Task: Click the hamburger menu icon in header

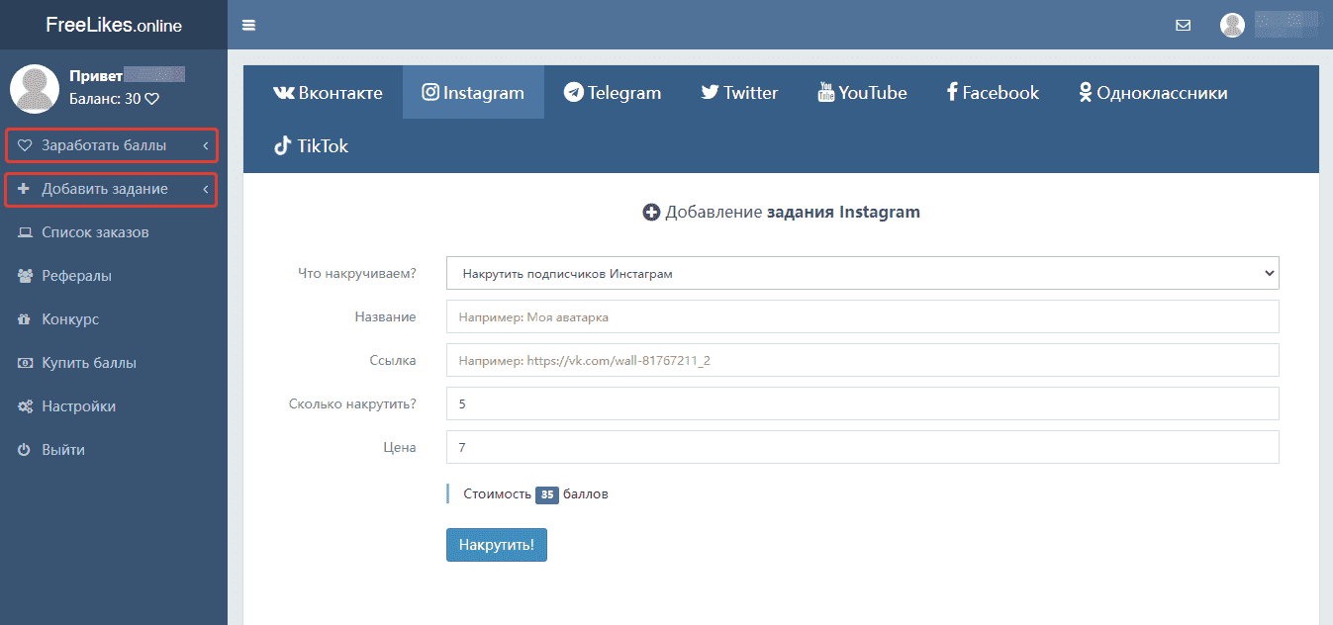Action: point(248,25)
